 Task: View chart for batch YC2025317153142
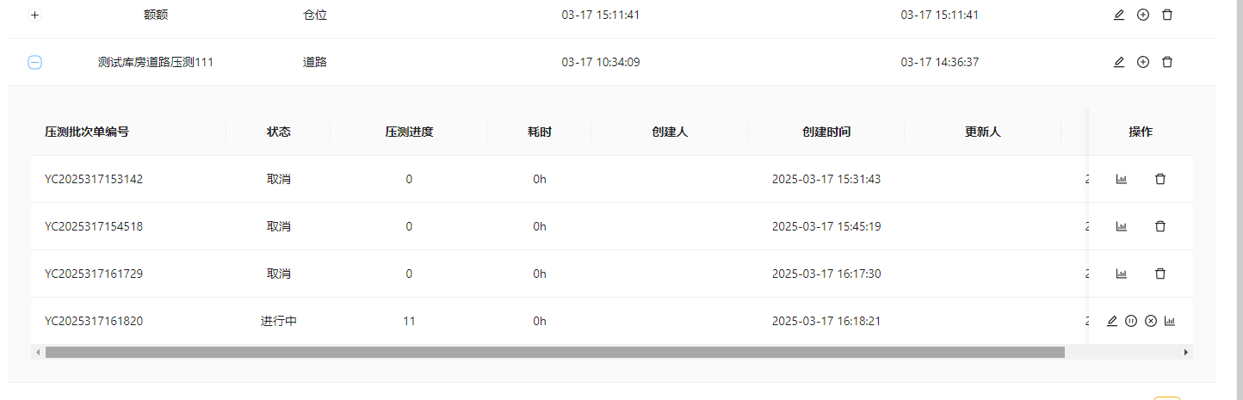tap(1122, 179)
